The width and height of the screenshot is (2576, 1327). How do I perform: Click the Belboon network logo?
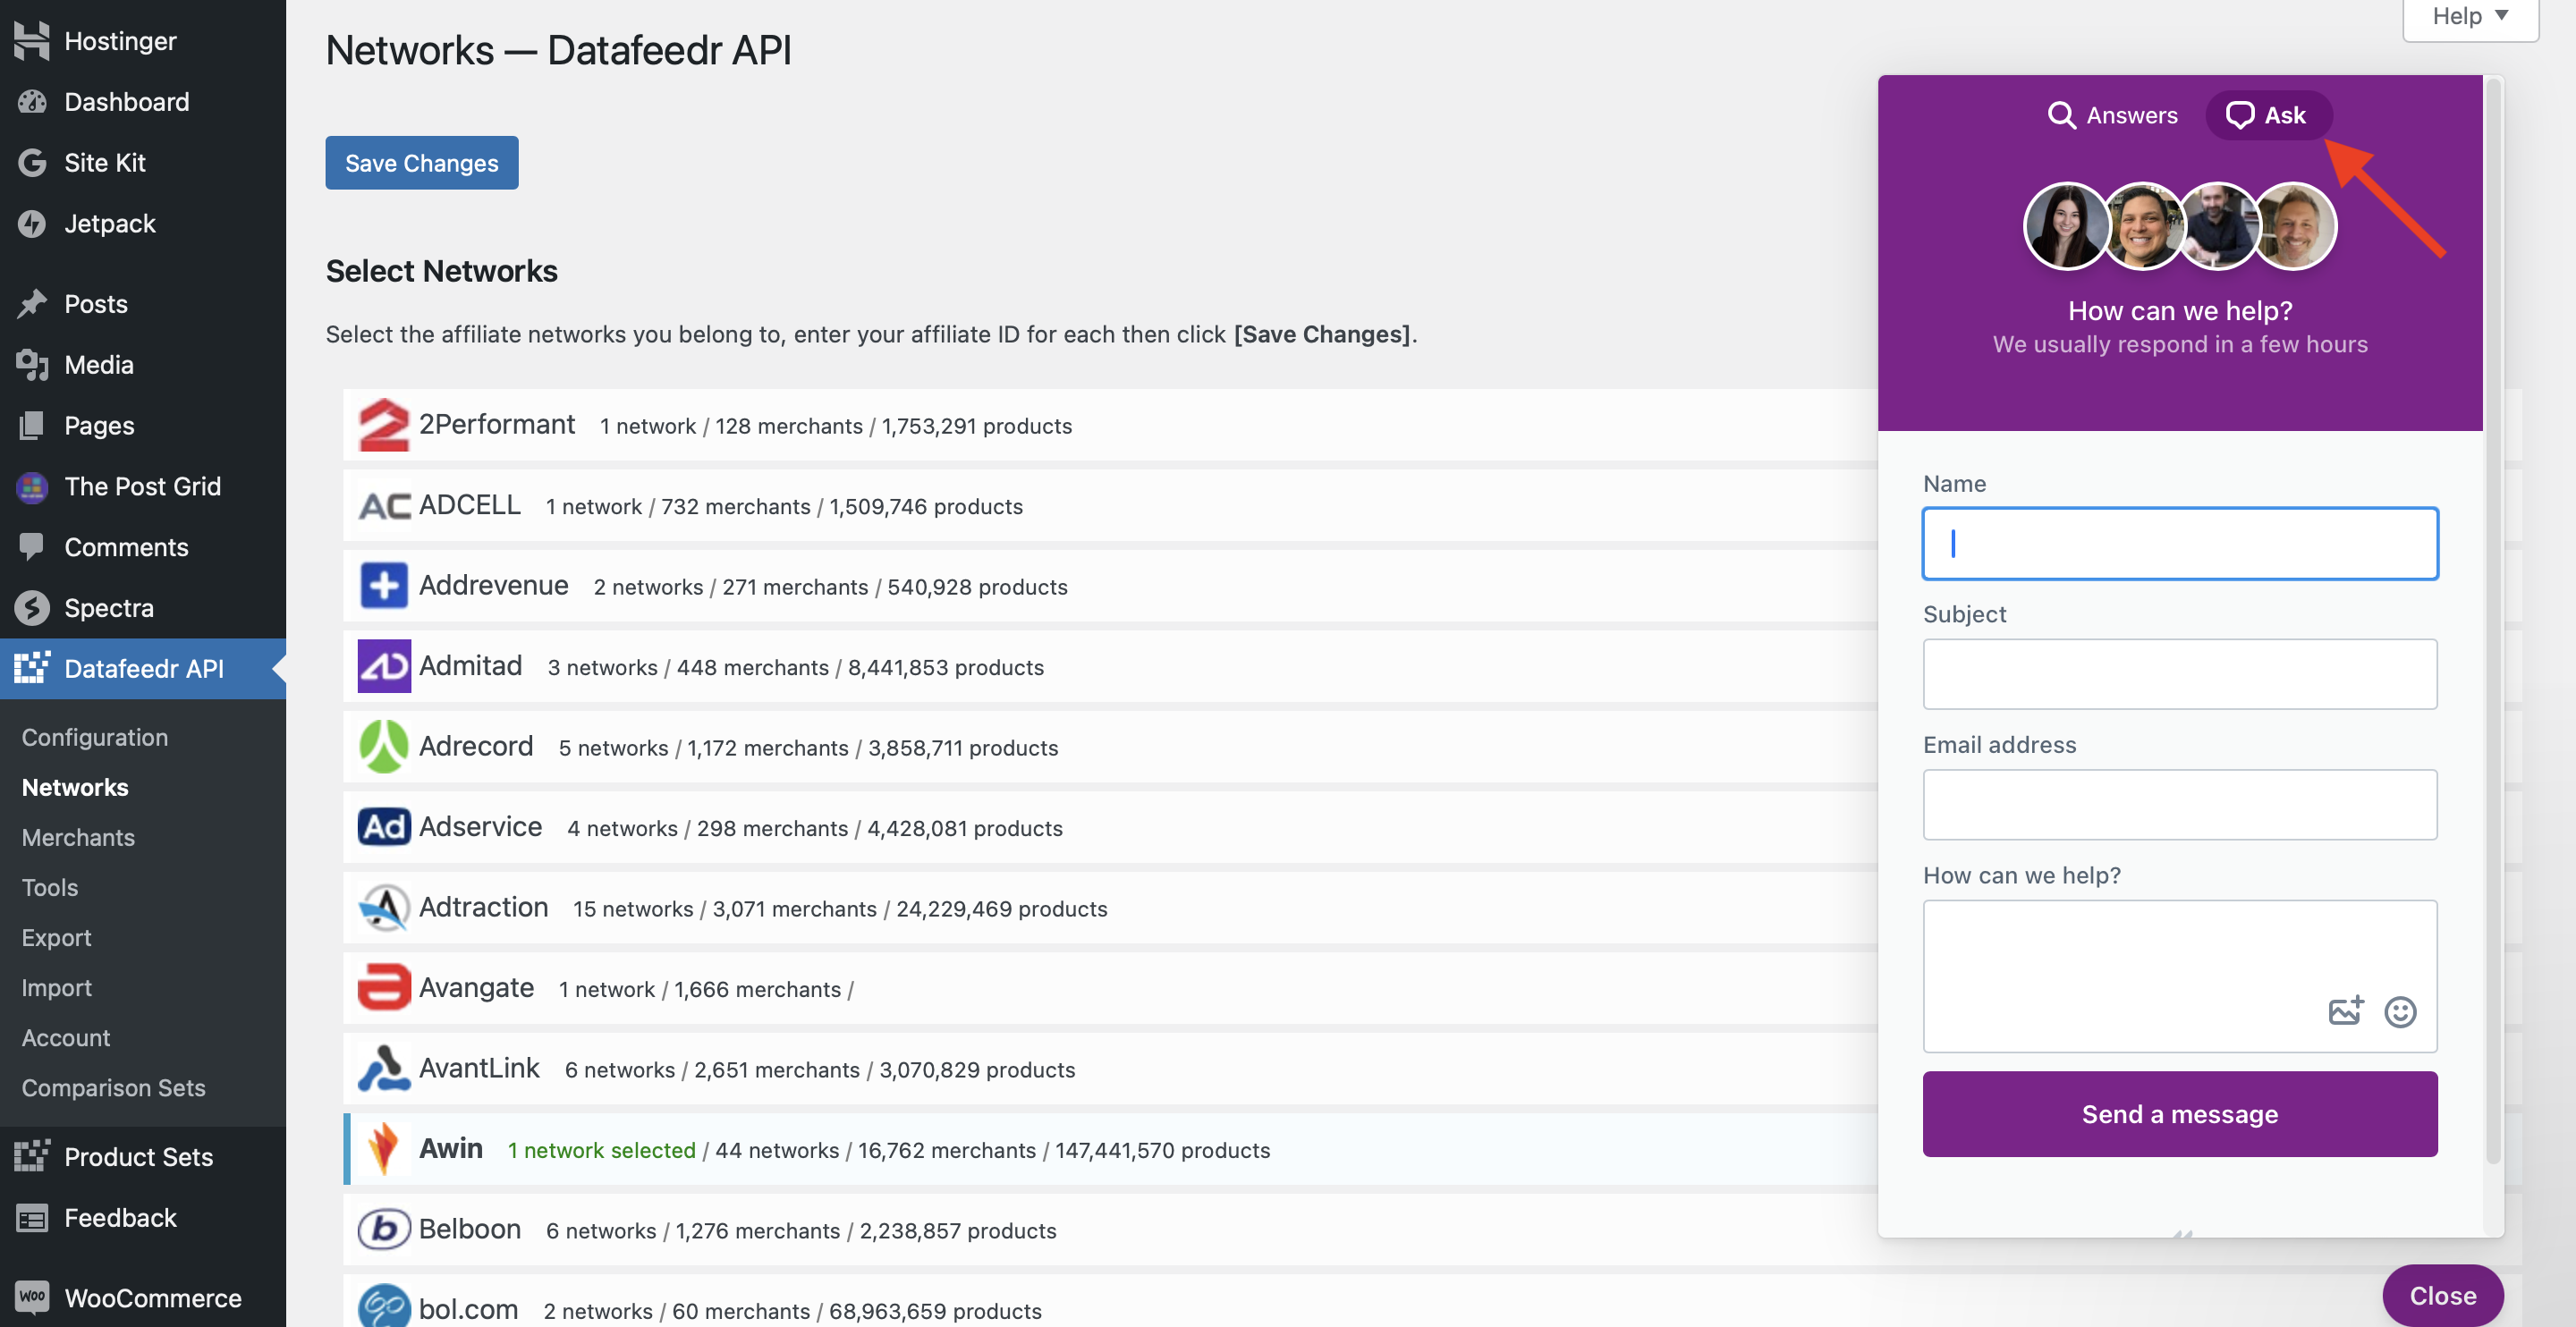(384, 1230)
